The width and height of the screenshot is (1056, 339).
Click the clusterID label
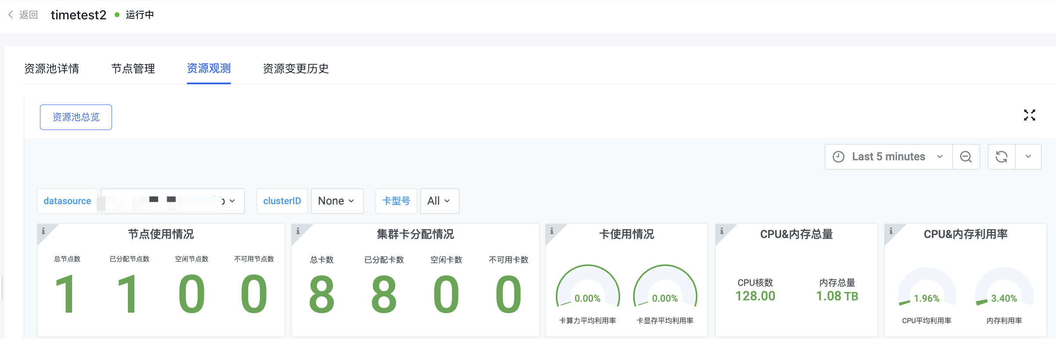pos(282,201)
